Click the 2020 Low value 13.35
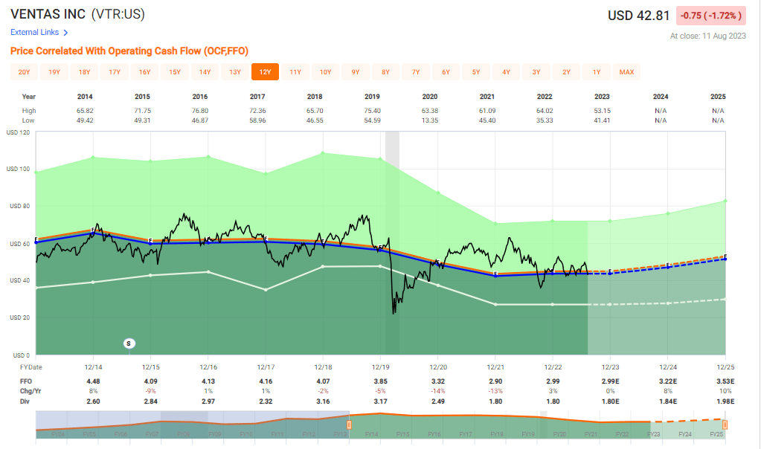Image resolution: width=761 pixels, height=449 pixels. [429, 120]
